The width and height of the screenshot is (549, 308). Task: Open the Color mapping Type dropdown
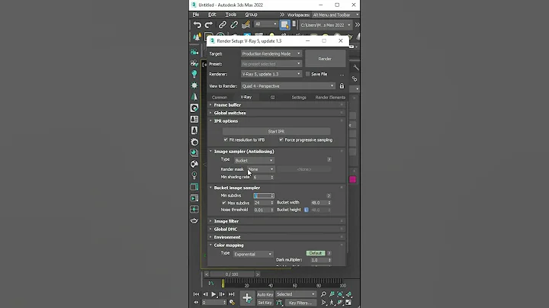[253, 254]
